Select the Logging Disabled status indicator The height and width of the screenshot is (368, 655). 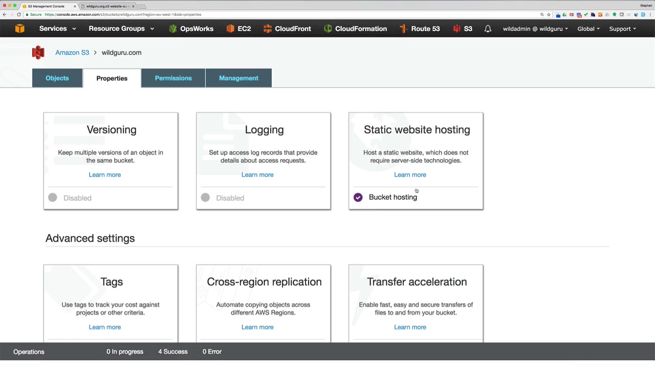tap(205, 198)
